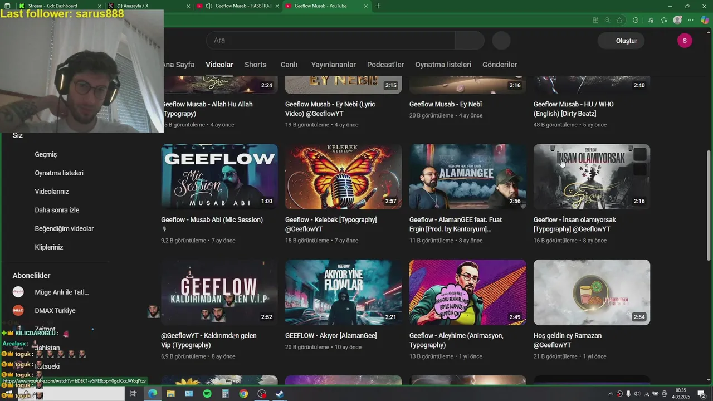Screen dimensions: 713x401
Task: Open the Copilot icon in Edge toolbar
Action: [705, 20]
